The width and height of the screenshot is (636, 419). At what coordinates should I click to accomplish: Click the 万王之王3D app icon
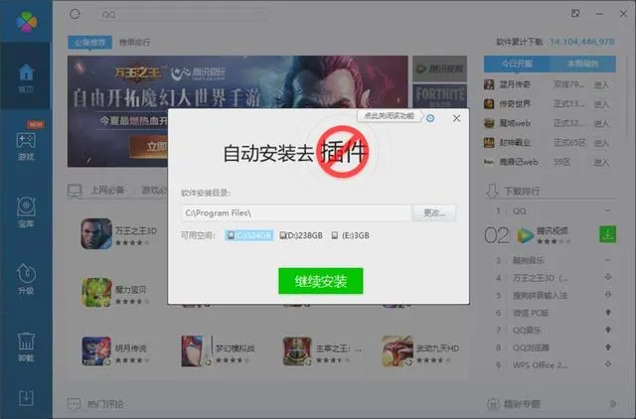[96, 233]
